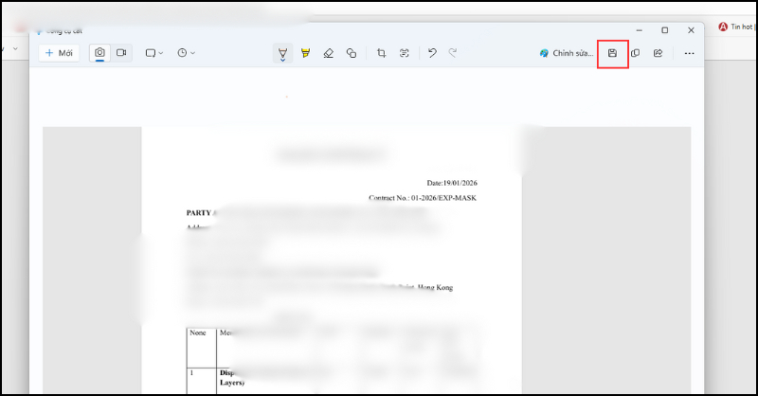758x396 pixels.
Task: Expand the pen options chevron
Action: 282,61
